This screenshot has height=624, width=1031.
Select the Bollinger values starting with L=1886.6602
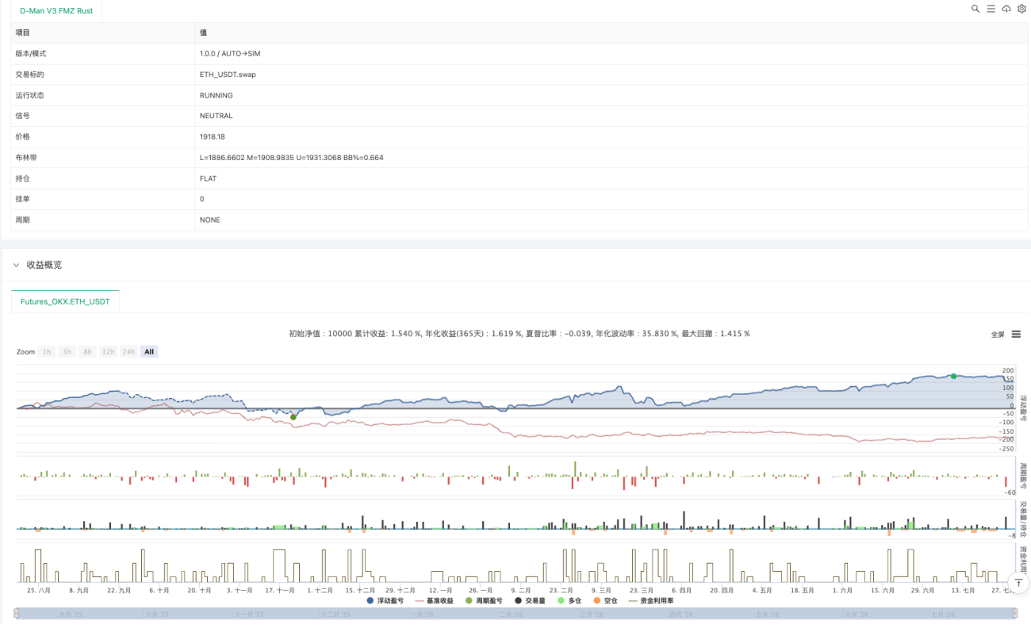click(x=292, y=158)
